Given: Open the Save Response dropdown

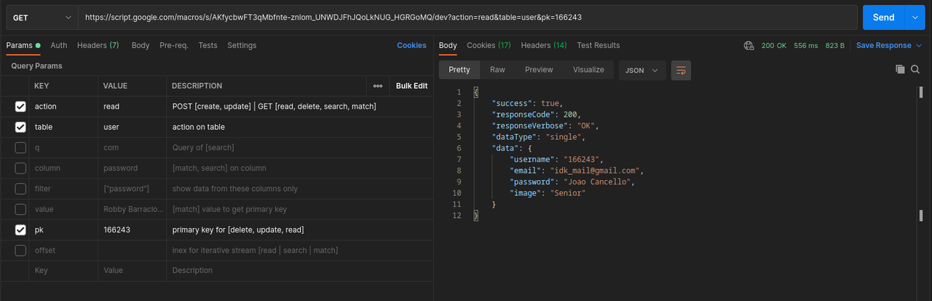Looking at the screenshot, I should 888,45.
